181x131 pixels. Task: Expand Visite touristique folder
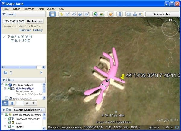pos(5,88)
